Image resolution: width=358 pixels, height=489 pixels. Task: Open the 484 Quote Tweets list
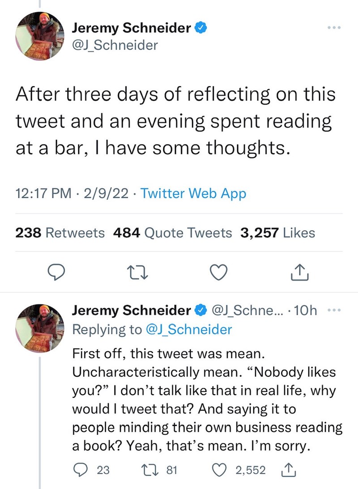point(173,233)
